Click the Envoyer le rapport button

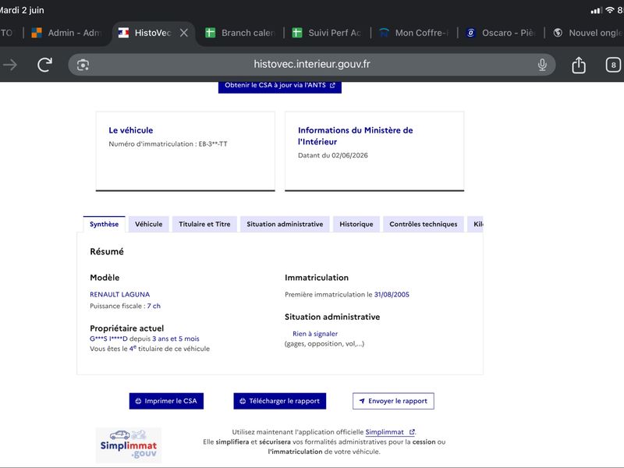coord(393,401)
